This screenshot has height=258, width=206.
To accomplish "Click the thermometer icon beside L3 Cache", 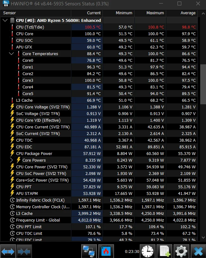I will pyautogui.click(x=12, y=100).
